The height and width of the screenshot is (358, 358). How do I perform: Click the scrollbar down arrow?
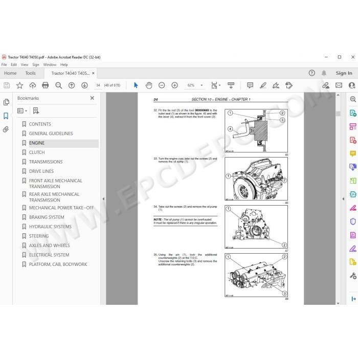point(338,303)
